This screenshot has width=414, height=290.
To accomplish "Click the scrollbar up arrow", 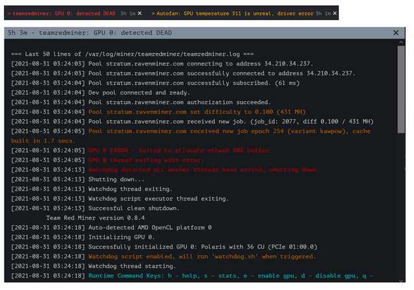I will [x=401, y=42].
